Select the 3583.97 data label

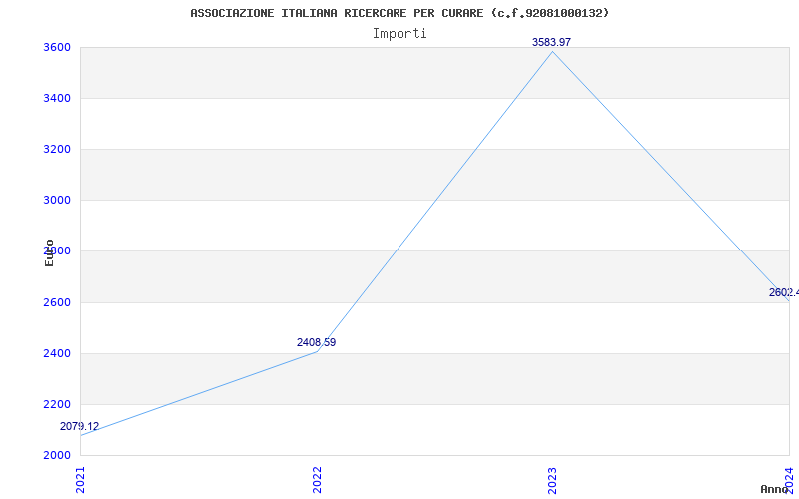coord(552,42)
